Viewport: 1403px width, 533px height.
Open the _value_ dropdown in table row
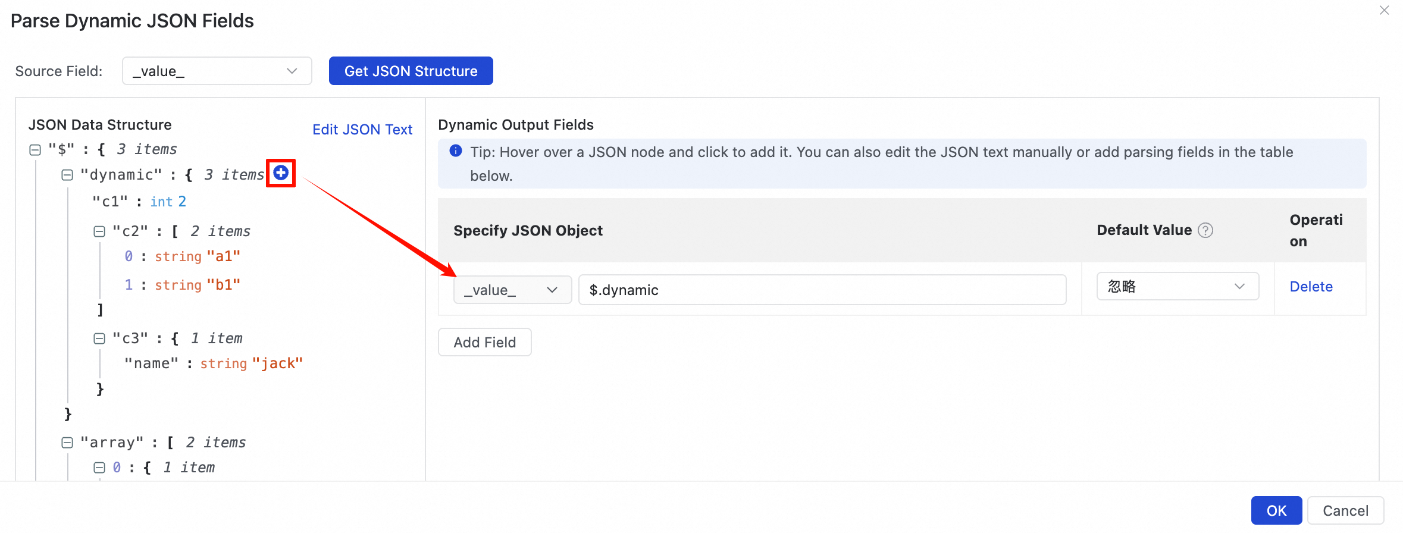[512, 290]
